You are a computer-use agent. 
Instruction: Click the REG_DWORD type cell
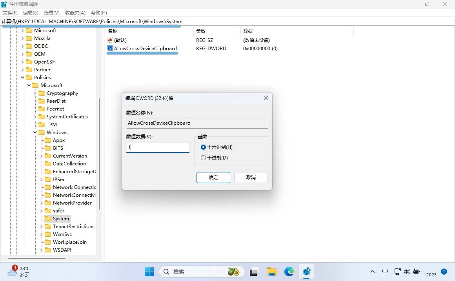tap(211, 49)
